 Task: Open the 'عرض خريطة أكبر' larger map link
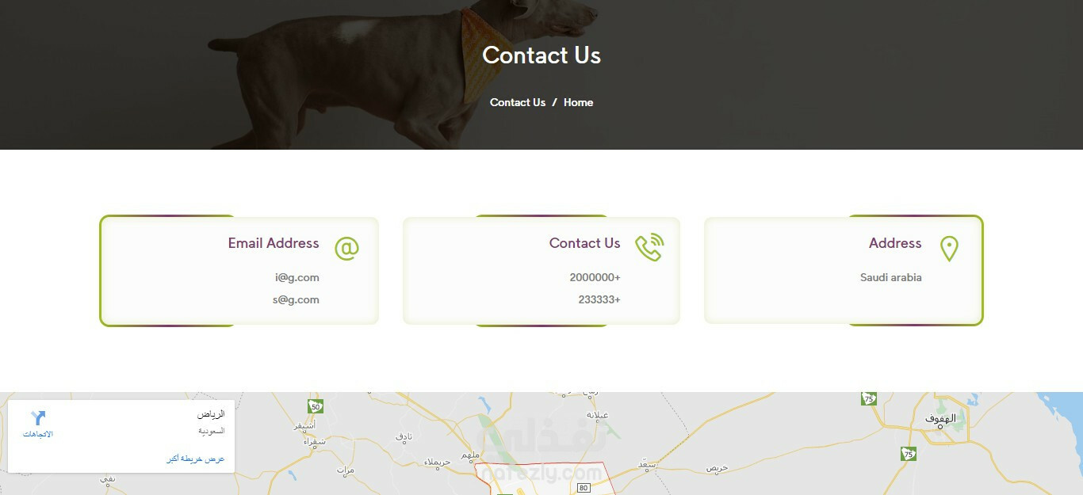coord(196,459)
